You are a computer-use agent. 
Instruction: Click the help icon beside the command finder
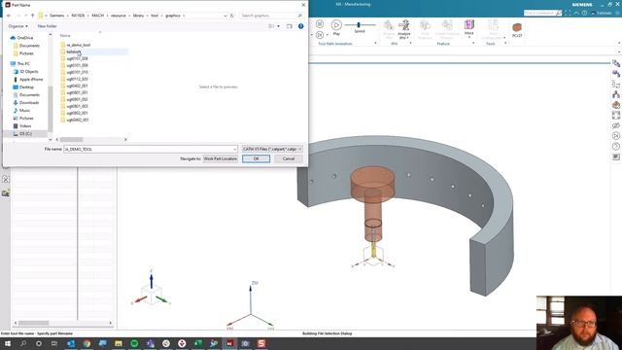point(584,13)
